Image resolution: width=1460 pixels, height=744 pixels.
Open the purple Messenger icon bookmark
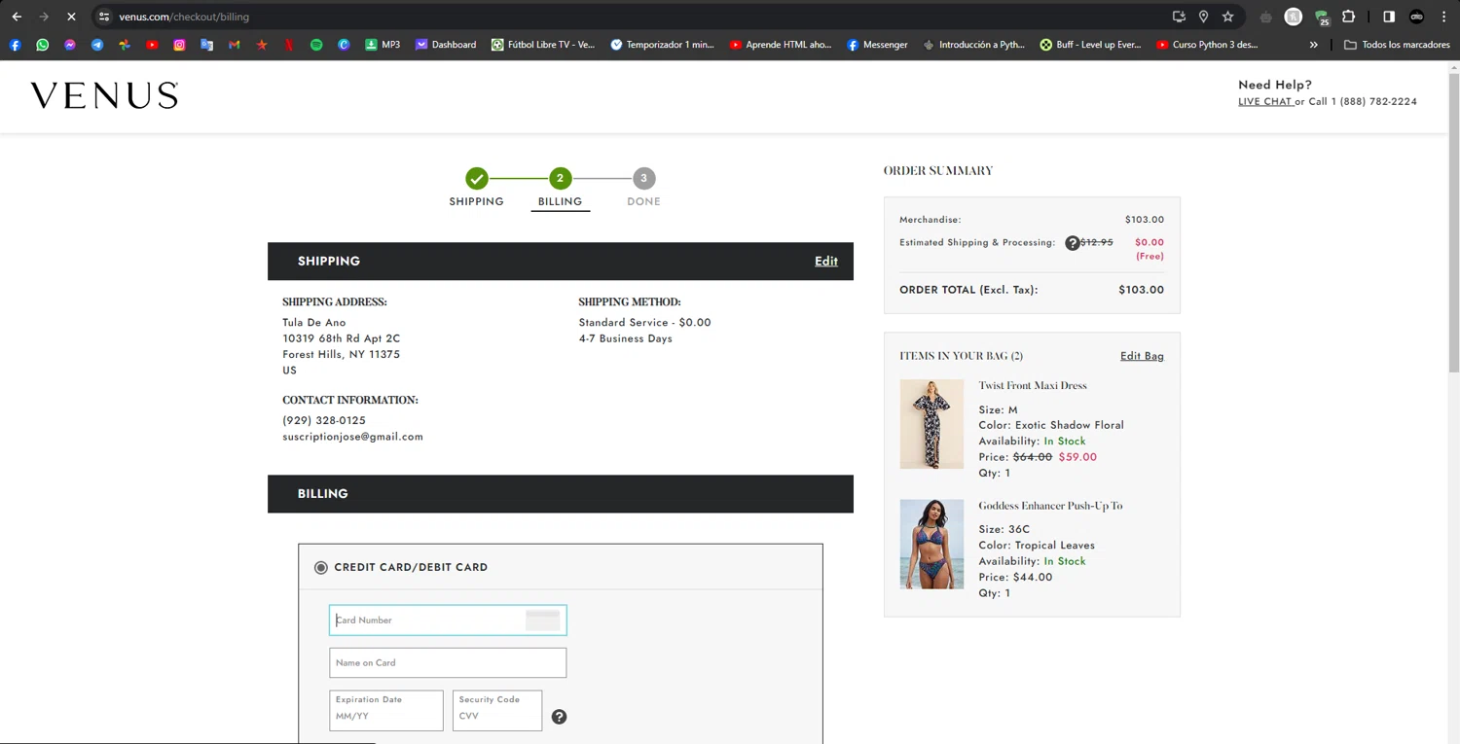click(70, 45)
